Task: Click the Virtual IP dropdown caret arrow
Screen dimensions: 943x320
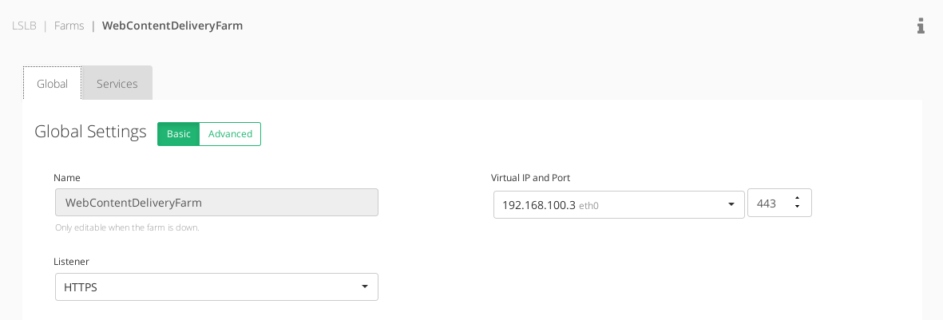Action: [x=731, y=204]
